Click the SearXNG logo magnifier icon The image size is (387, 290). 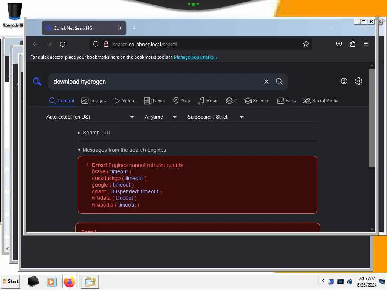pos(37,82)
